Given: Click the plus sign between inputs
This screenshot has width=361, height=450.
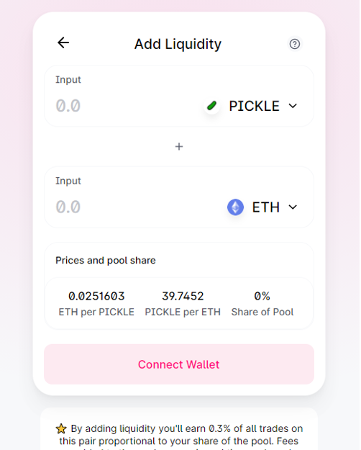Looking at the screenshot, I should pyautogui.click(x=179, y=147).
